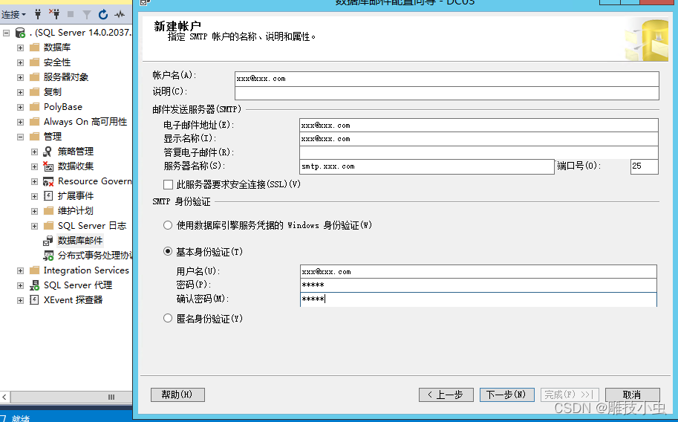Click the 端口号 field showing 25
Screen dimensions: 678x422
(645, 166)
